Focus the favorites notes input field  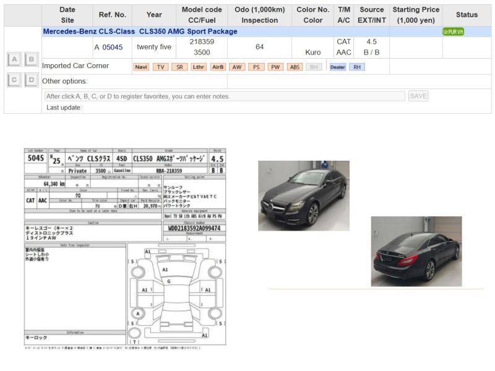(x=225, y=96)
